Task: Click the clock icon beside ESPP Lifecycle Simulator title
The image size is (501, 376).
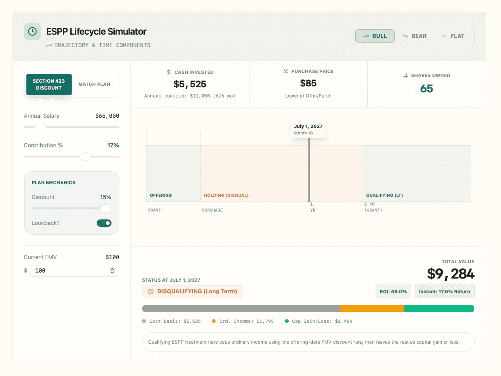Action: click(31, 31)
